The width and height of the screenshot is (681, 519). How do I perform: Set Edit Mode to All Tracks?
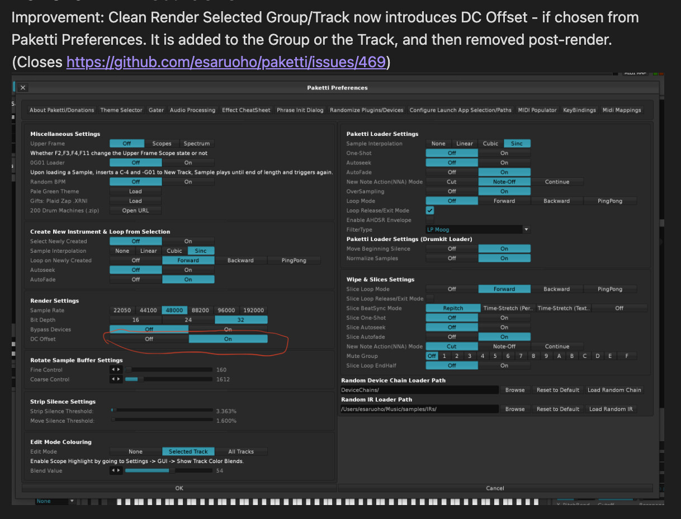click(x=242, y=451)
